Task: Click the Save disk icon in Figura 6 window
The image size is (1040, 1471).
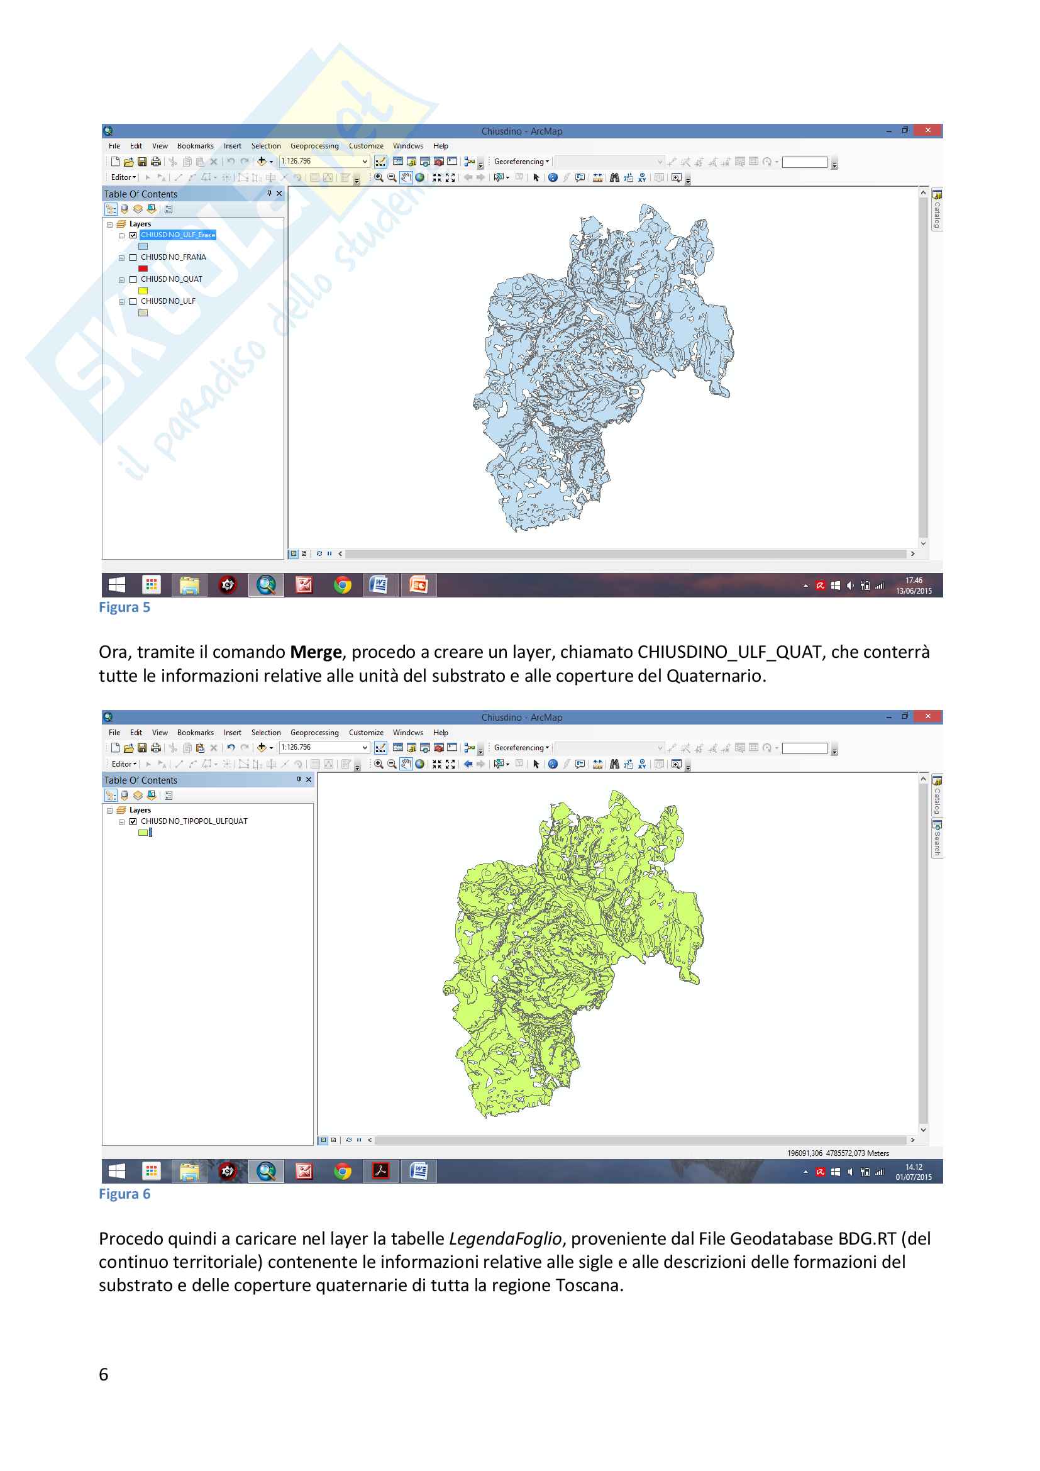Action: (x=142, y=747)
